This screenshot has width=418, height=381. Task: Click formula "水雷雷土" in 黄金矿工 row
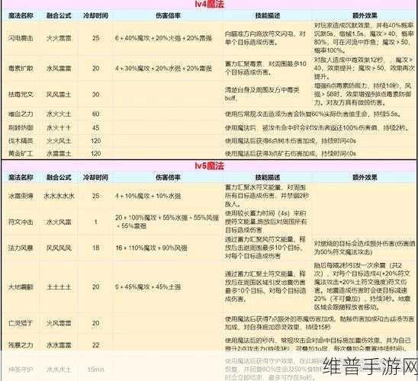[x=59, y=153]
